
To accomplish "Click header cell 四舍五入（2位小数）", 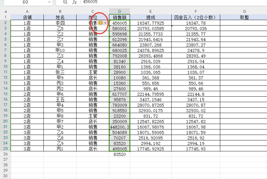I will 196,17.
